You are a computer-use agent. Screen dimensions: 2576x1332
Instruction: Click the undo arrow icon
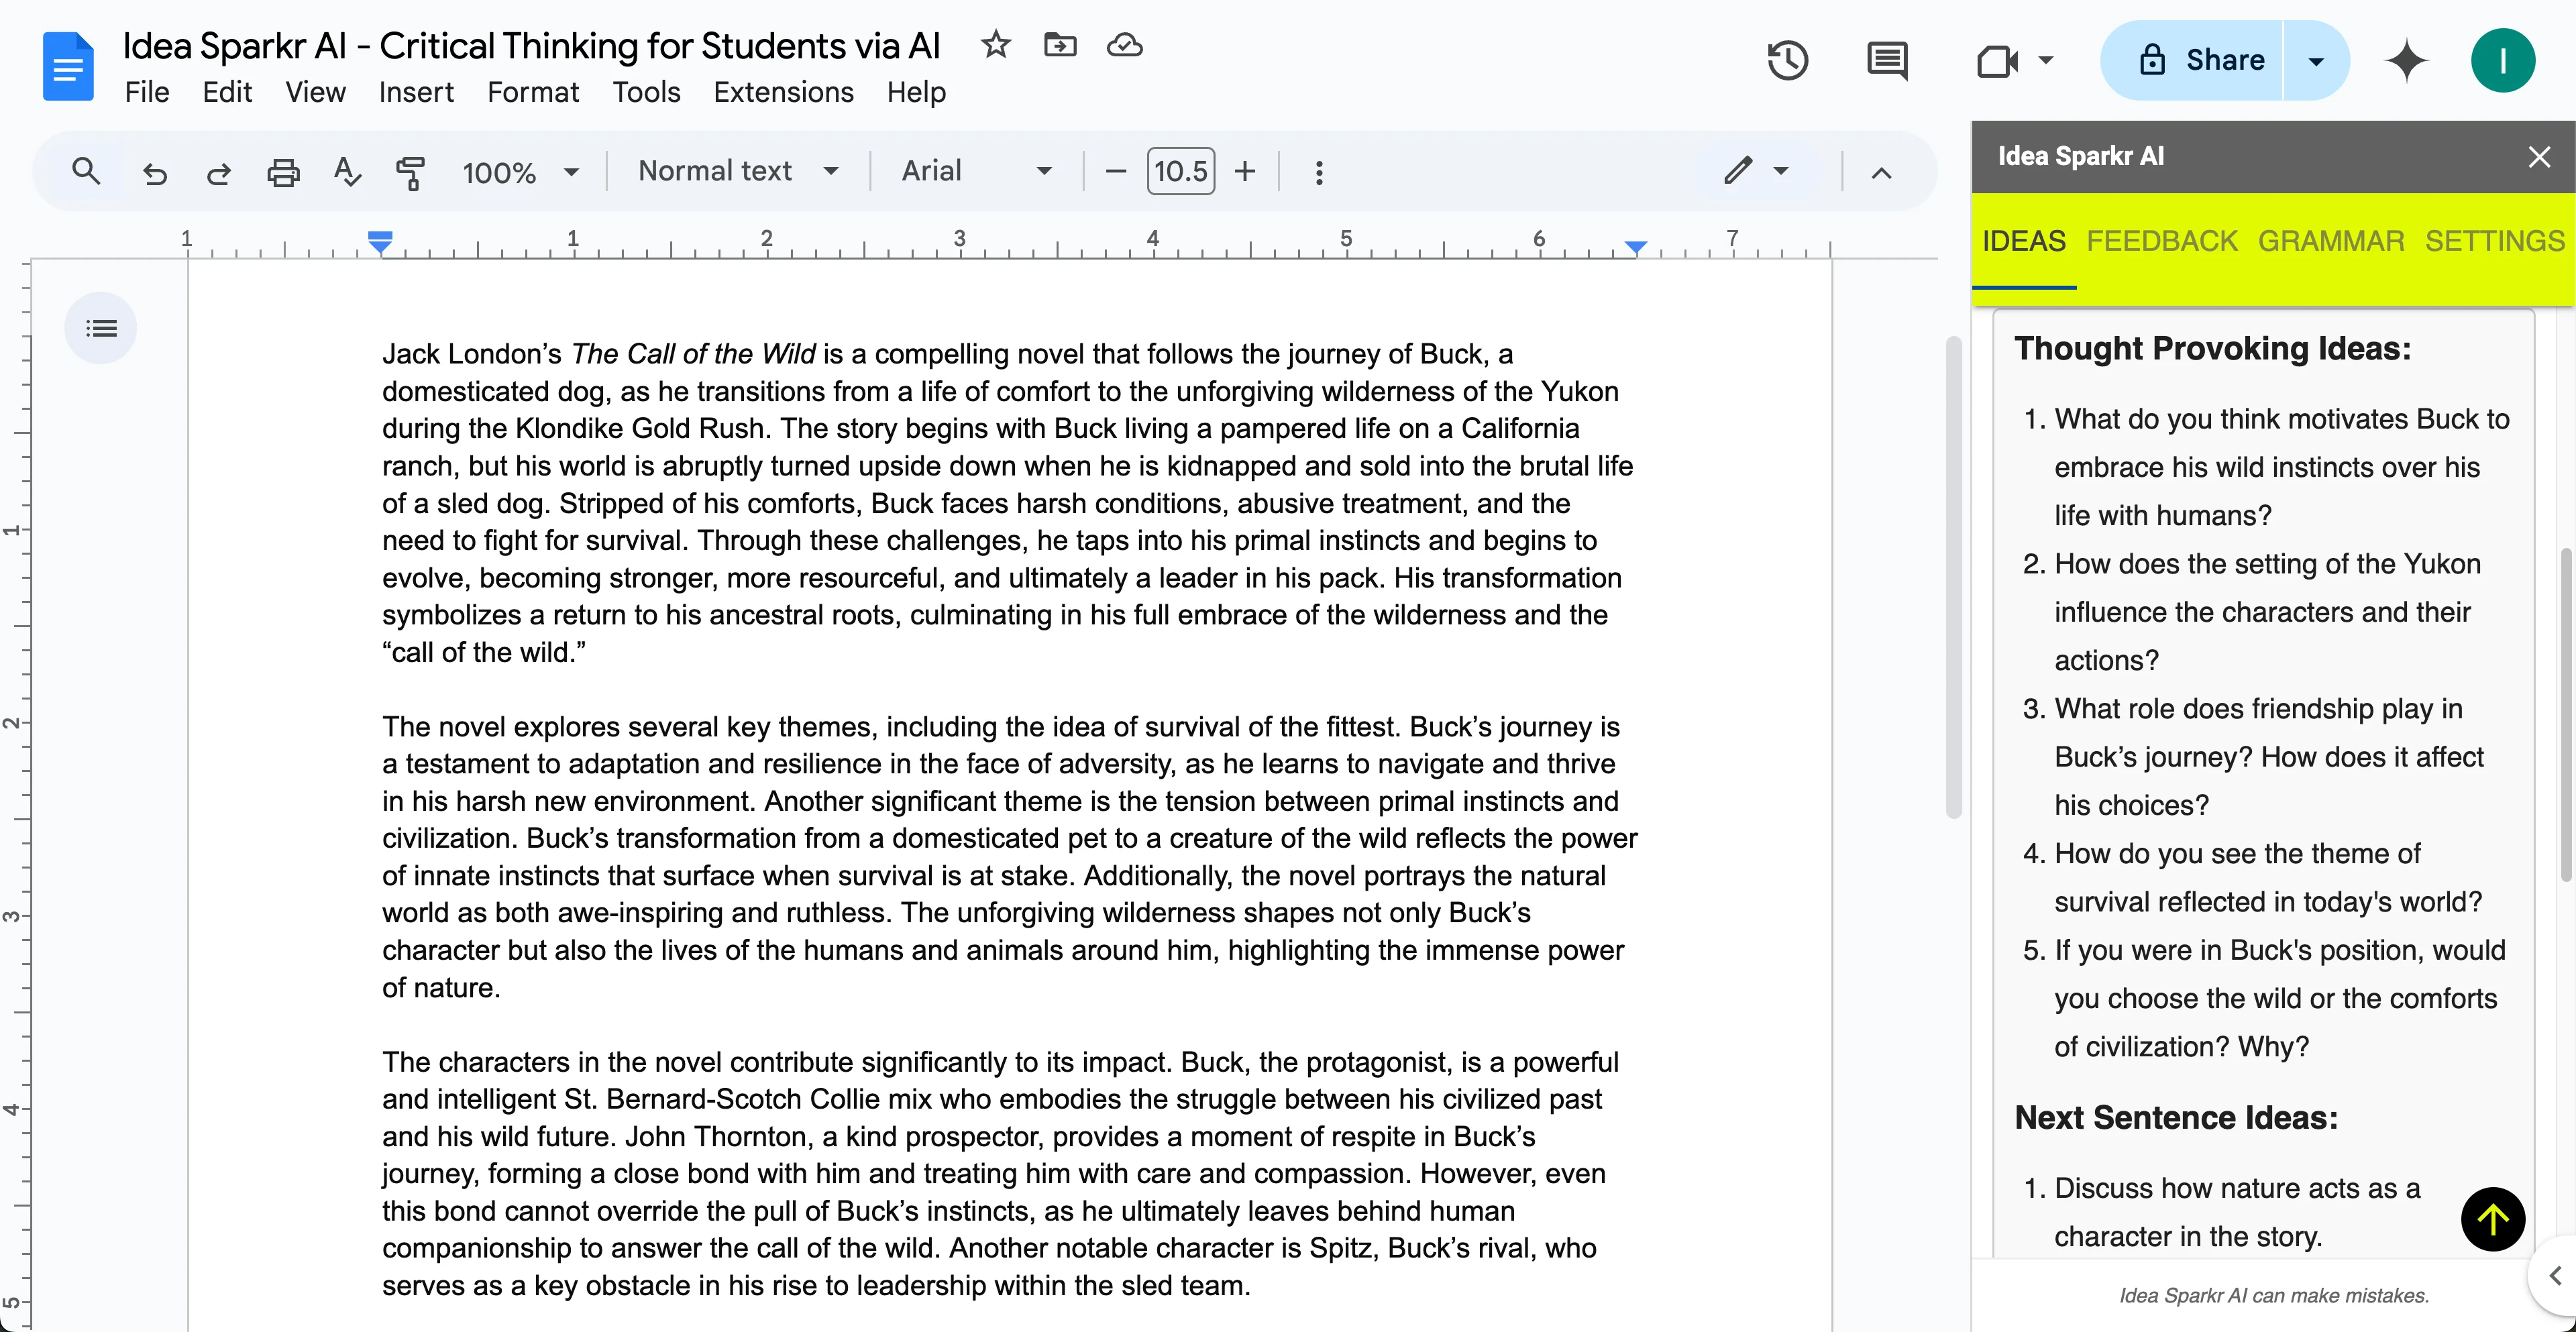[154, 173]
